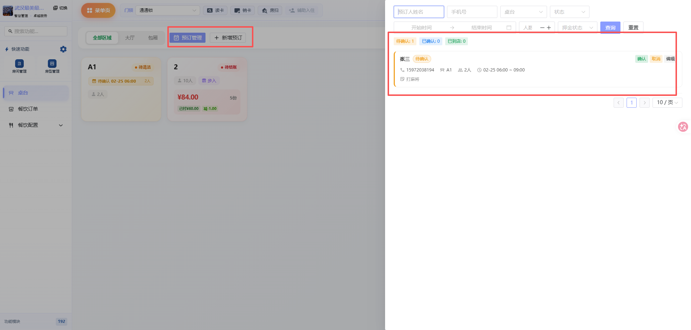Viewport: 691px width, 330px height.
Task: Select the 餐饮订单 sidebar menu item
Action: (x=28, y=109)
